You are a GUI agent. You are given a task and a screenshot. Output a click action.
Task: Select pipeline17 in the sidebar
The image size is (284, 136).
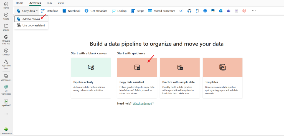6,103
